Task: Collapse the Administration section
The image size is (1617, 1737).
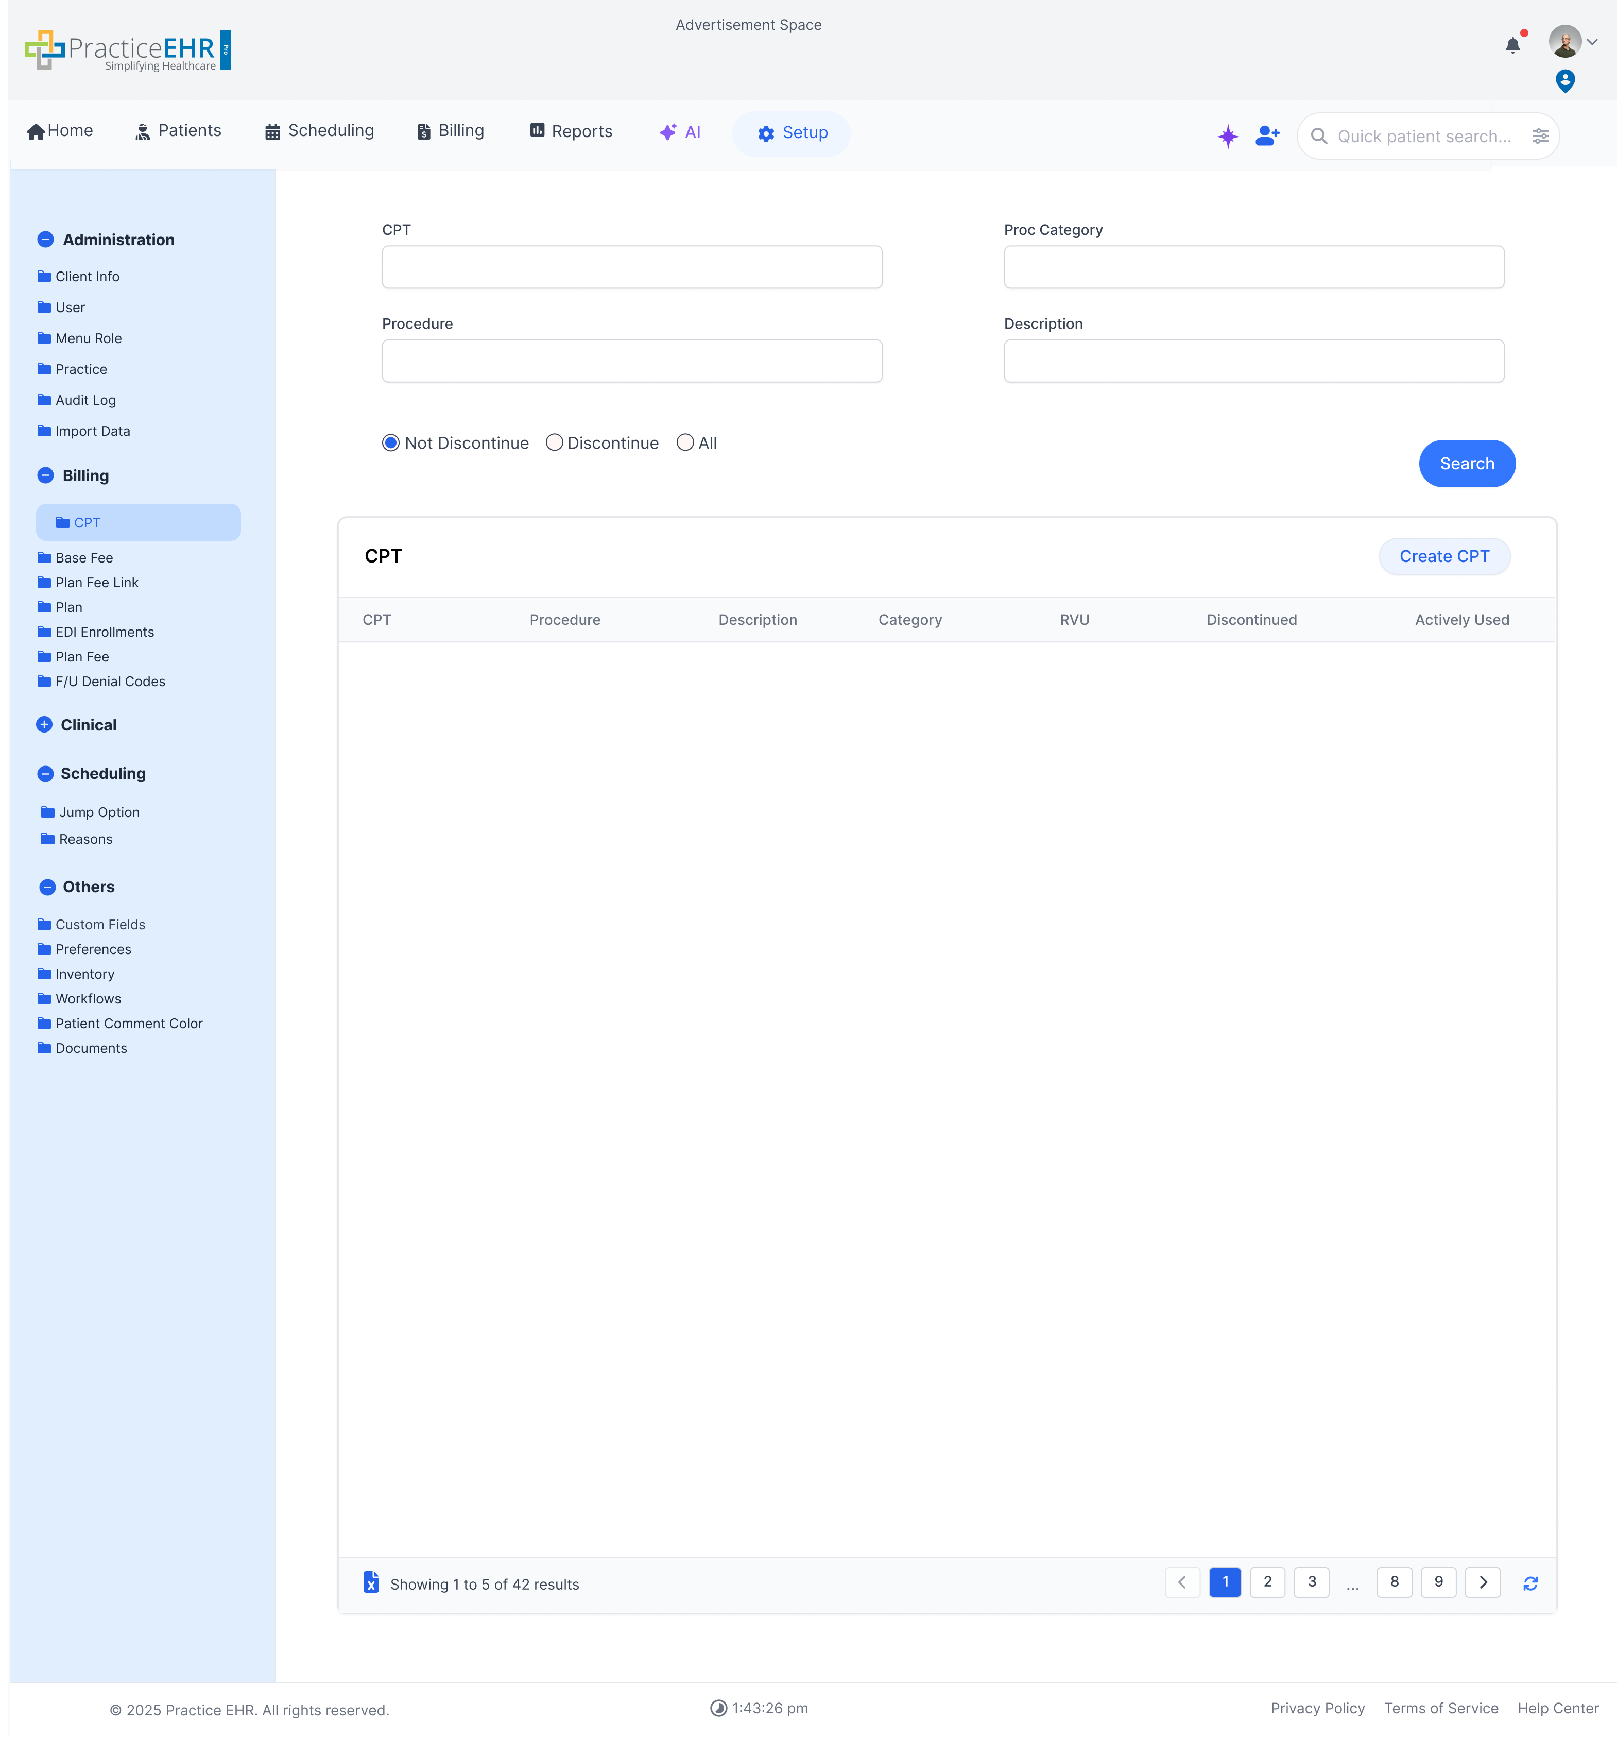Action: pos(45,239)
